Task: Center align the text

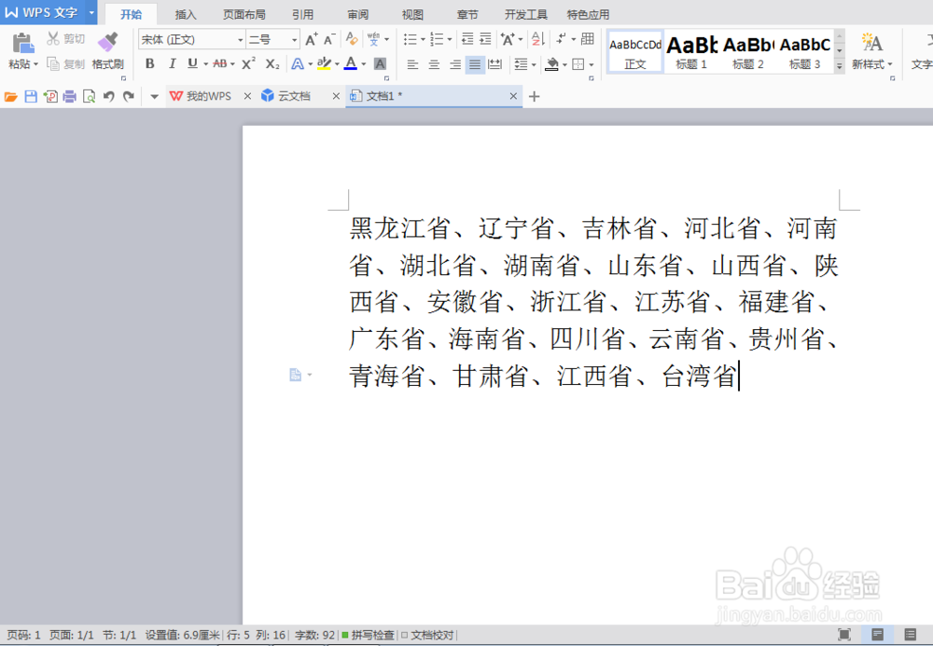Action: [434, 64]
